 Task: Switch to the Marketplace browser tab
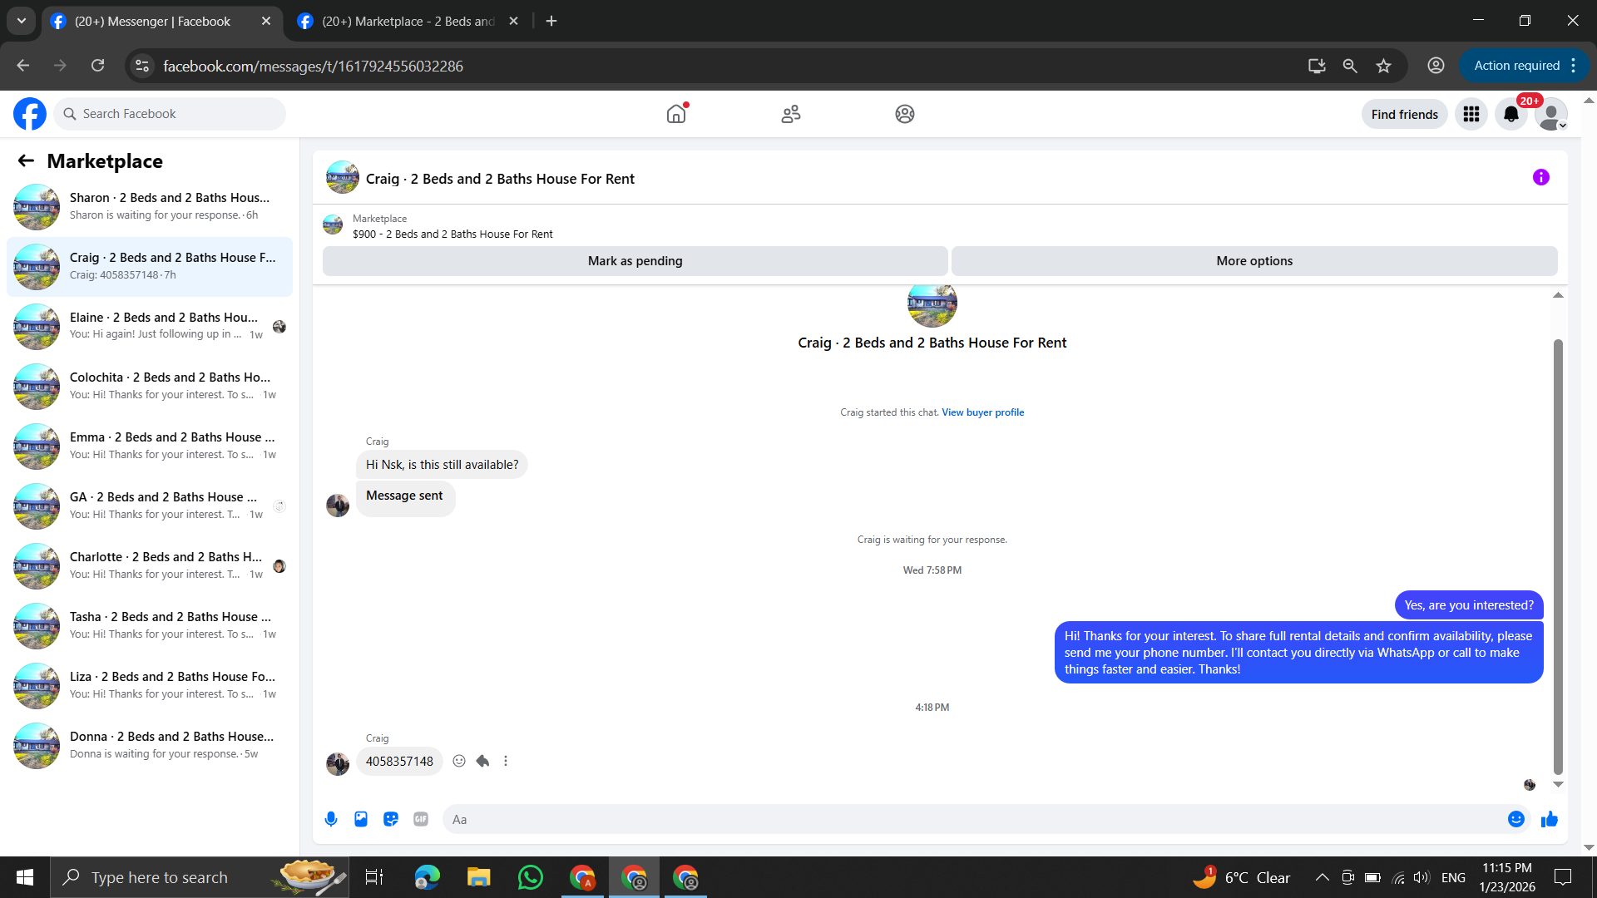(408, 21)
